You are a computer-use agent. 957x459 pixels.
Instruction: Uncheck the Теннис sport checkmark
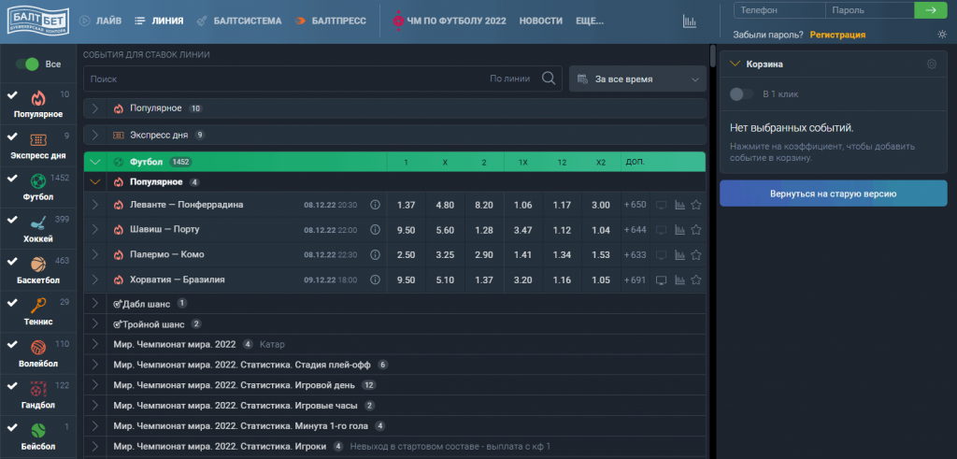click(x=12, y=303)
